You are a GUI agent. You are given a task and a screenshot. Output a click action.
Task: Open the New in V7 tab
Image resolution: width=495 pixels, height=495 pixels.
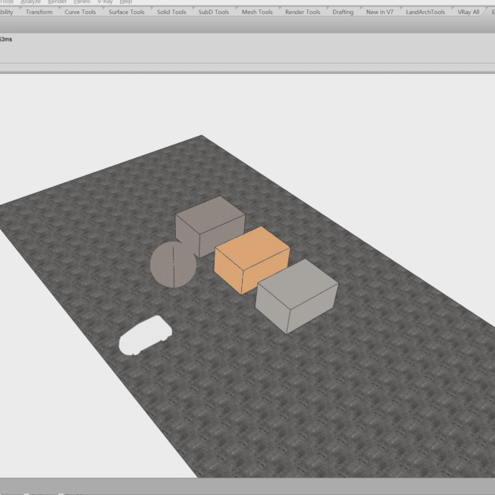tap(379, 13)
